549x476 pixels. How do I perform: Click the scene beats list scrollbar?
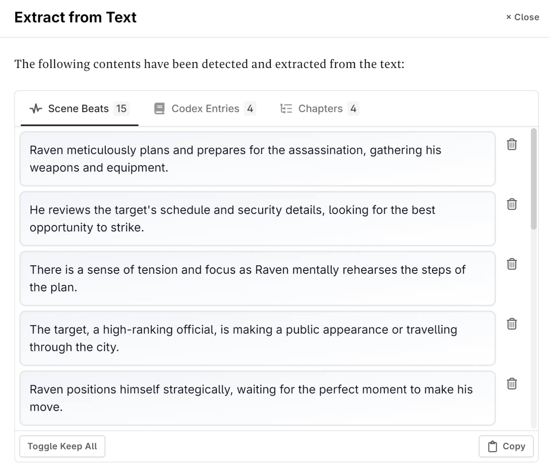[x=534, y=178]
